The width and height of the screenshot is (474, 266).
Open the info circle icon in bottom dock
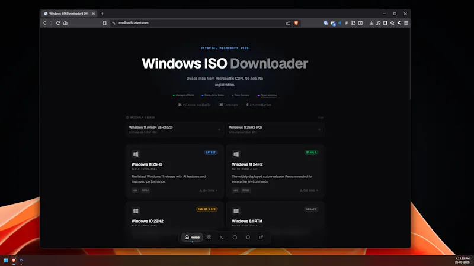pyautogui.click(x=235, y=238)
